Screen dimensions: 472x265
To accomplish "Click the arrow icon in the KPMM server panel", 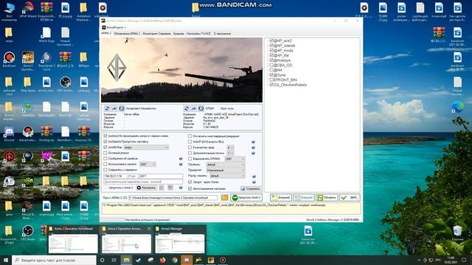I will [193, 108].
